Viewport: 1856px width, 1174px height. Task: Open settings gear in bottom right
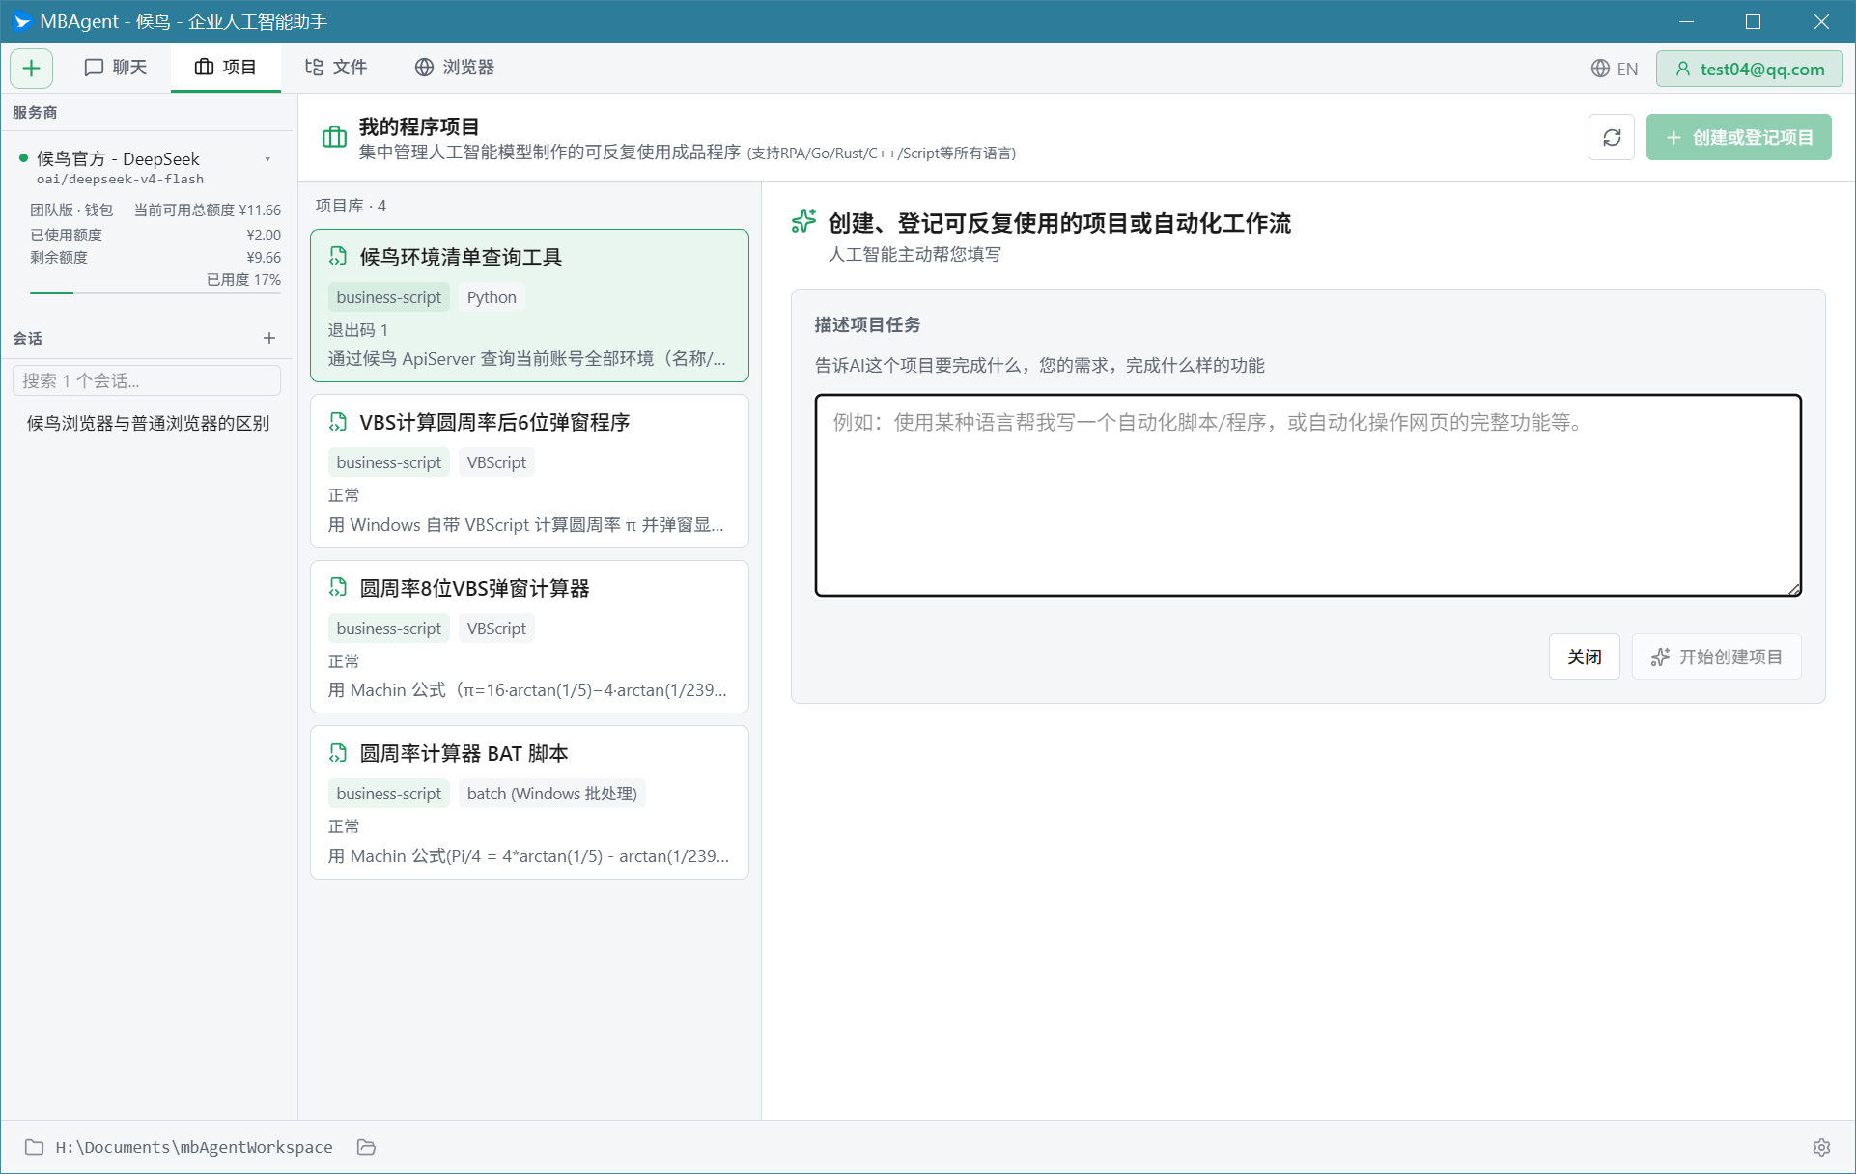[1821, 1147]
